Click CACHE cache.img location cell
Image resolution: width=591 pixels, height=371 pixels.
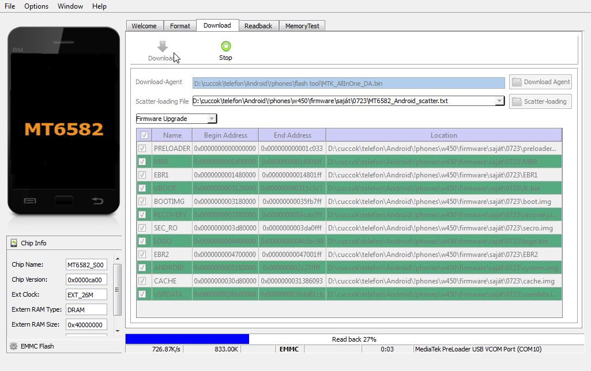point(443,281)
